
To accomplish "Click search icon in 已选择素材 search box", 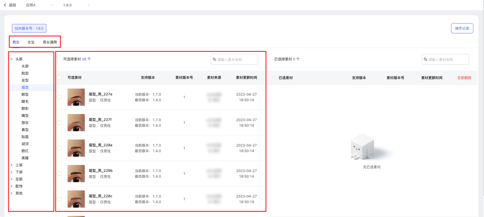I will pos(426,59).
